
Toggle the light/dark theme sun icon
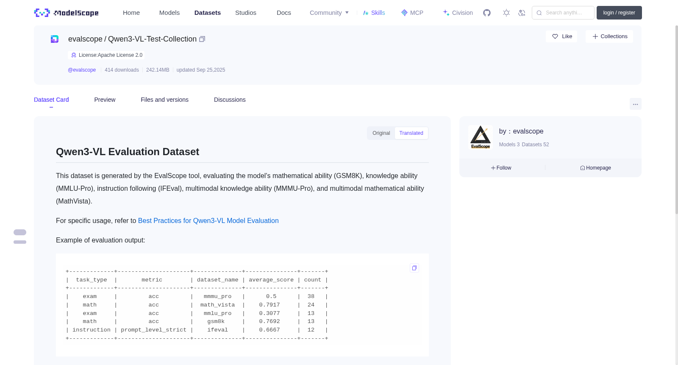(x=506, y=13)
